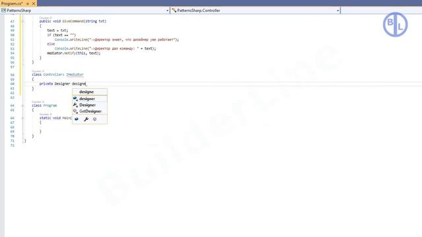Open references CodeLens above Main method

(x=45, y=114)
